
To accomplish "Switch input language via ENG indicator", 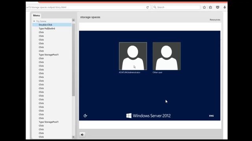I will (x=211, y=116).
